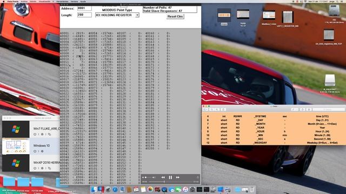Open the Herramientas menu

point(62,1)
